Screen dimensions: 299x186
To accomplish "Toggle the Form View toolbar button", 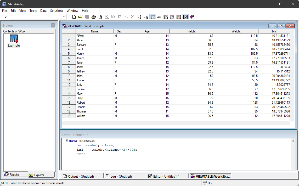I will pos(159,17).
